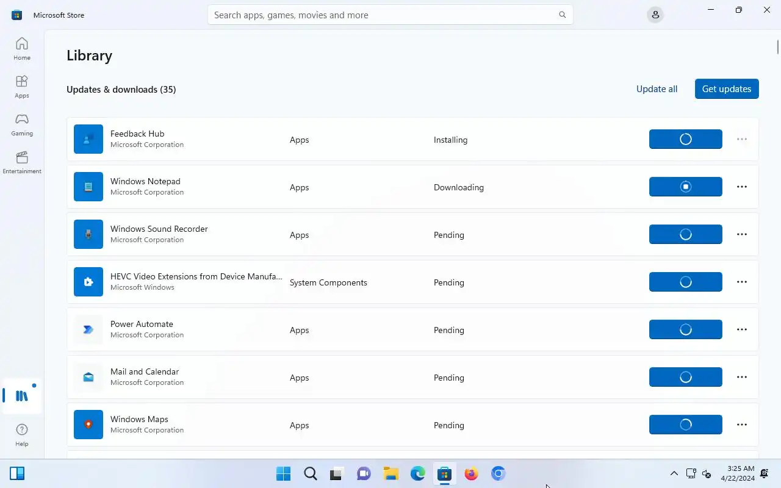The image size is (781, 488).
Task: Click the Mail and Calendar app icon
Action: [x=88, y=377]
